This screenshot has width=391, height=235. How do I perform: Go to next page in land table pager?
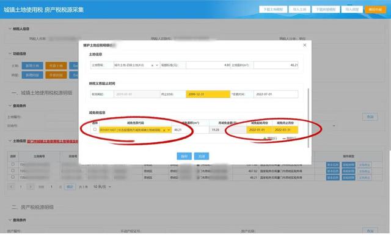(31, 187)
